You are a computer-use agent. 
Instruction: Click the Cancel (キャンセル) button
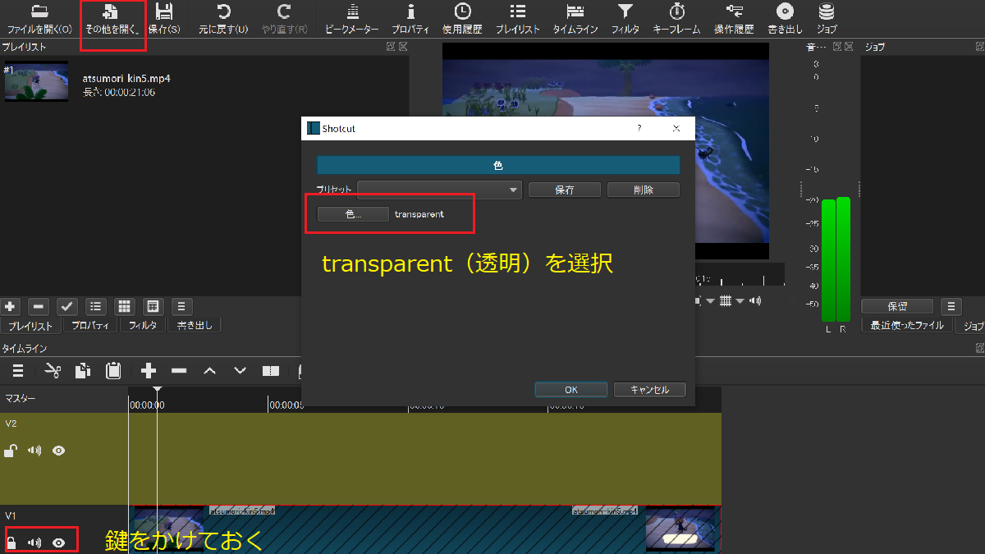tap(649, 390)
